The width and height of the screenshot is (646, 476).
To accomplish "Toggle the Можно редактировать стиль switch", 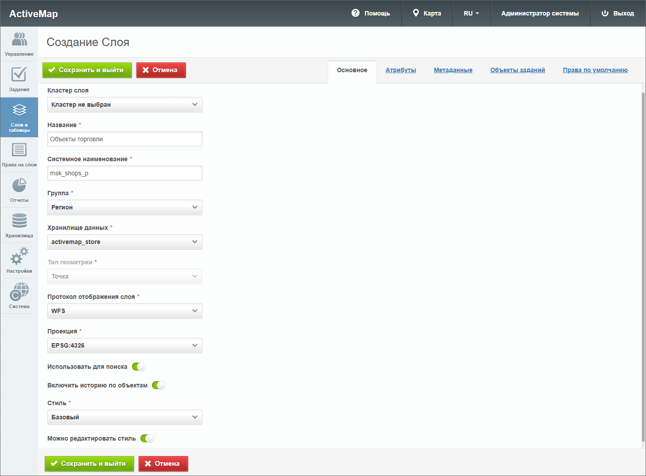I will [x=147, y=438].
